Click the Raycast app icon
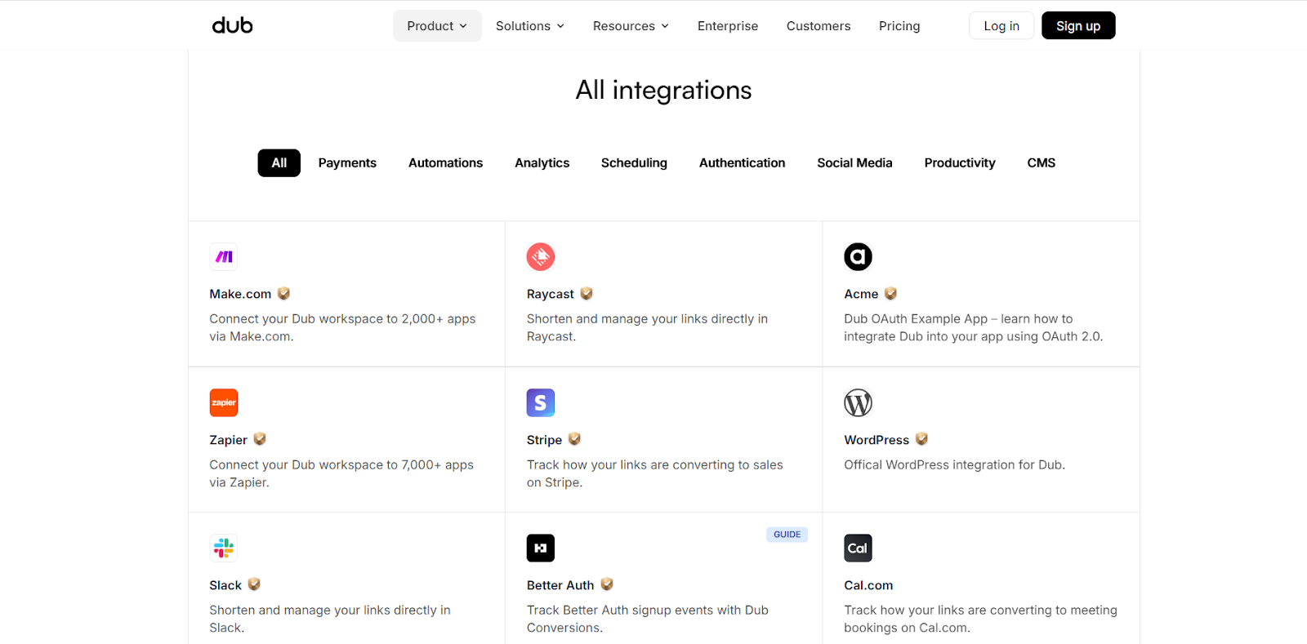The width and height of the screenshot is (1307, 644). pos(541,257)
